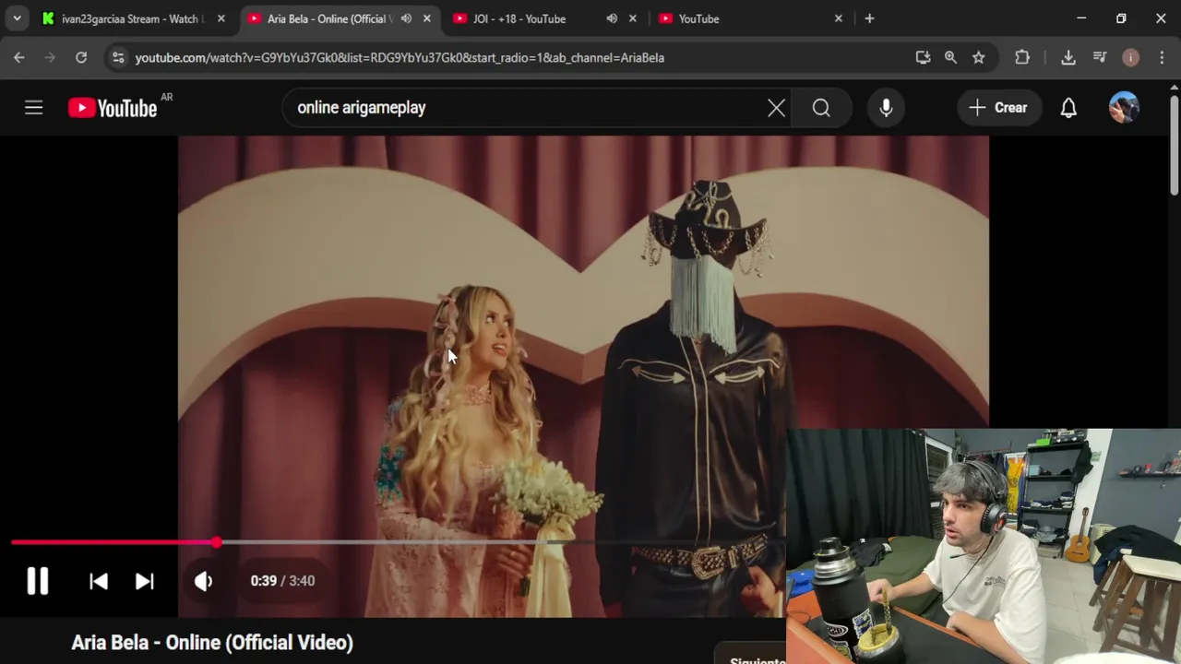Clear the search box text
Viewport: 1181px width, 664px height.
coord(776,108)
